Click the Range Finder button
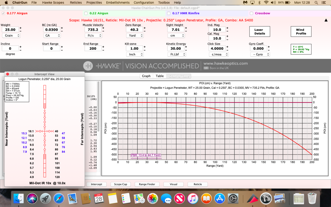The width and height of the screenshot is (331, 207). coord(147,184)
